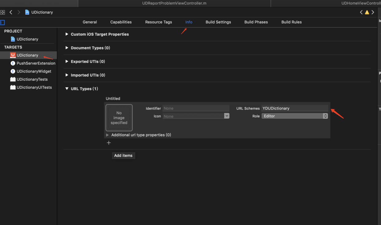Click the URL Schemes field YDUDictionary
Image resolution: width=381 pixels, height=225 pixels.
tap(295, 108)
